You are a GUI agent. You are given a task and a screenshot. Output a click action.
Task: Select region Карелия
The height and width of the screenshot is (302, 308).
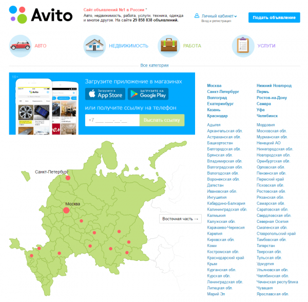pyautogui.click(x=215, y=234)
